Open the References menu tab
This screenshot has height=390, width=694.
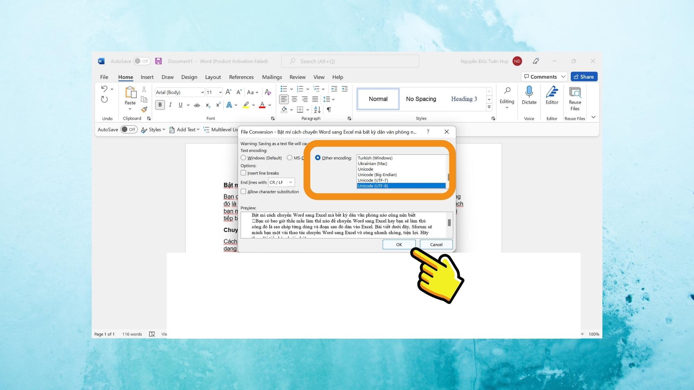(241, 77)
